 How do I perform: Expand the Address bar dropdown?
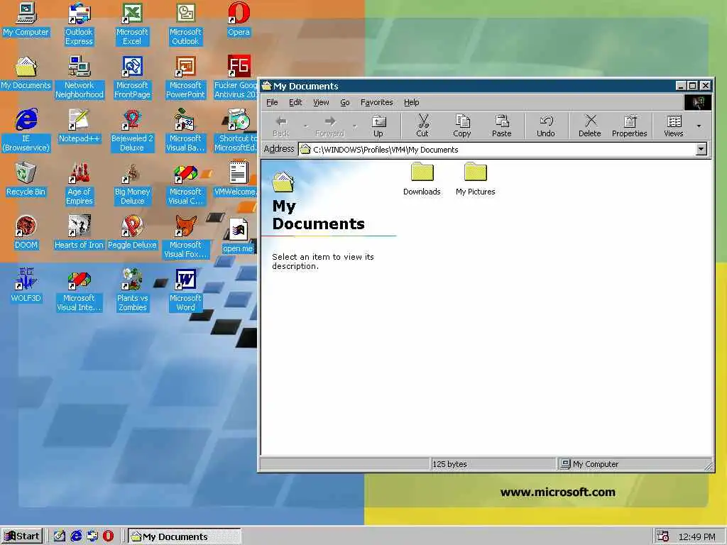pos(701,149)
